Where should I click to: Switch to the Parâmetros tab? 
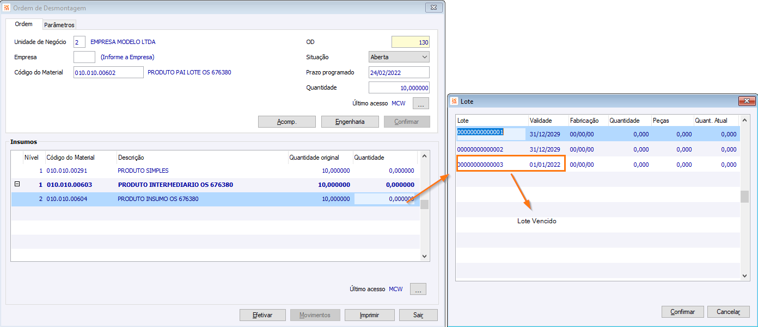[59, 25]
